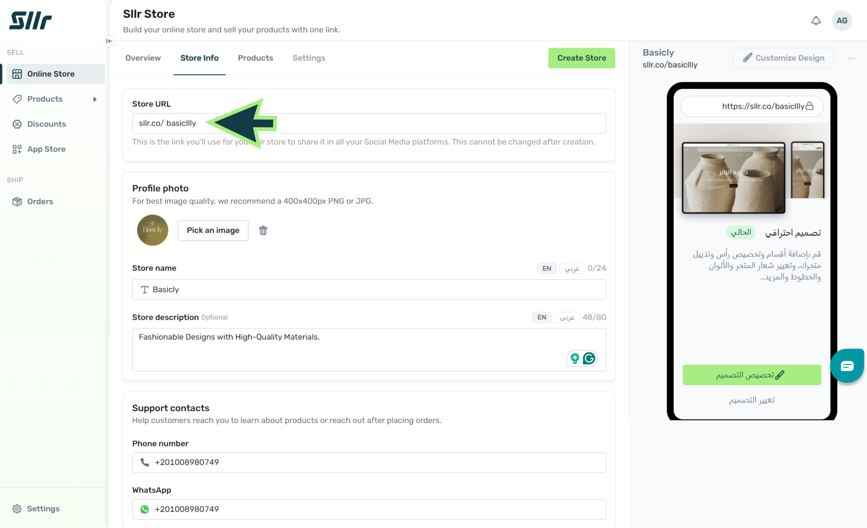Collapse the sidebar with arrow icon
The image size is (867, 528).
[109, 41]
